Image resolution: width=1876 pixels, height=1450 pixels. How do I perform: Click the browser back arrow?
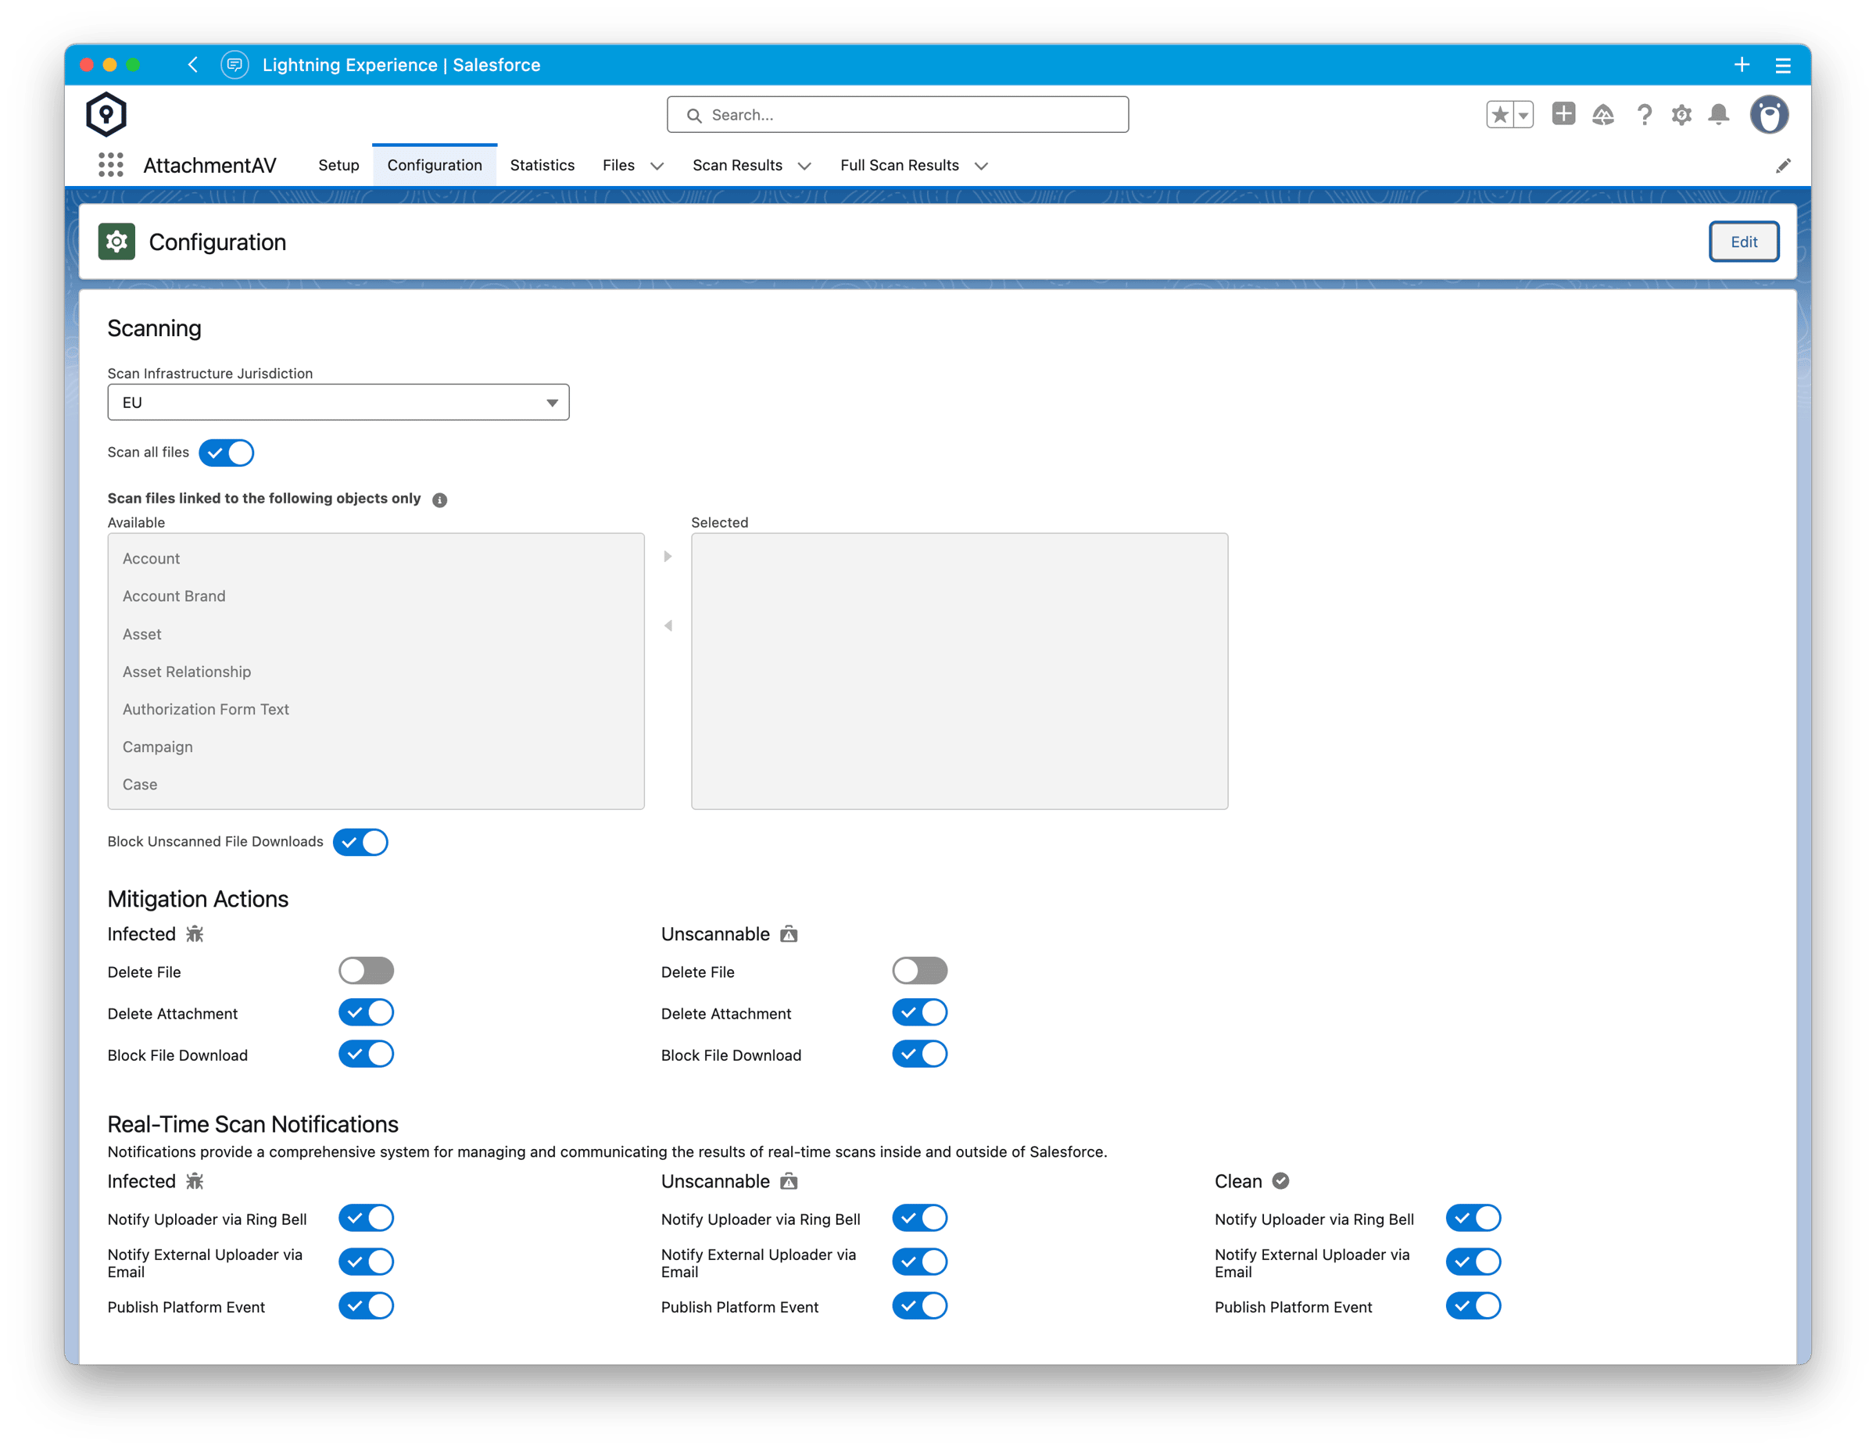pyautogui.click(x=193, y=64)
